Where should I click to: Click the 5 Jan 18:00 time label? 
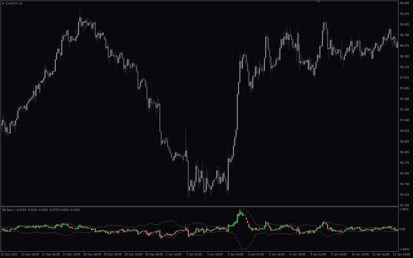coord(277,254)
